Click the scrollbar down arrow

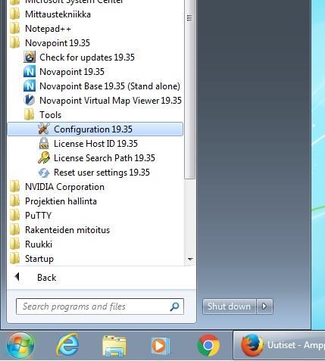pyautogui.click(x=190, y=259)
